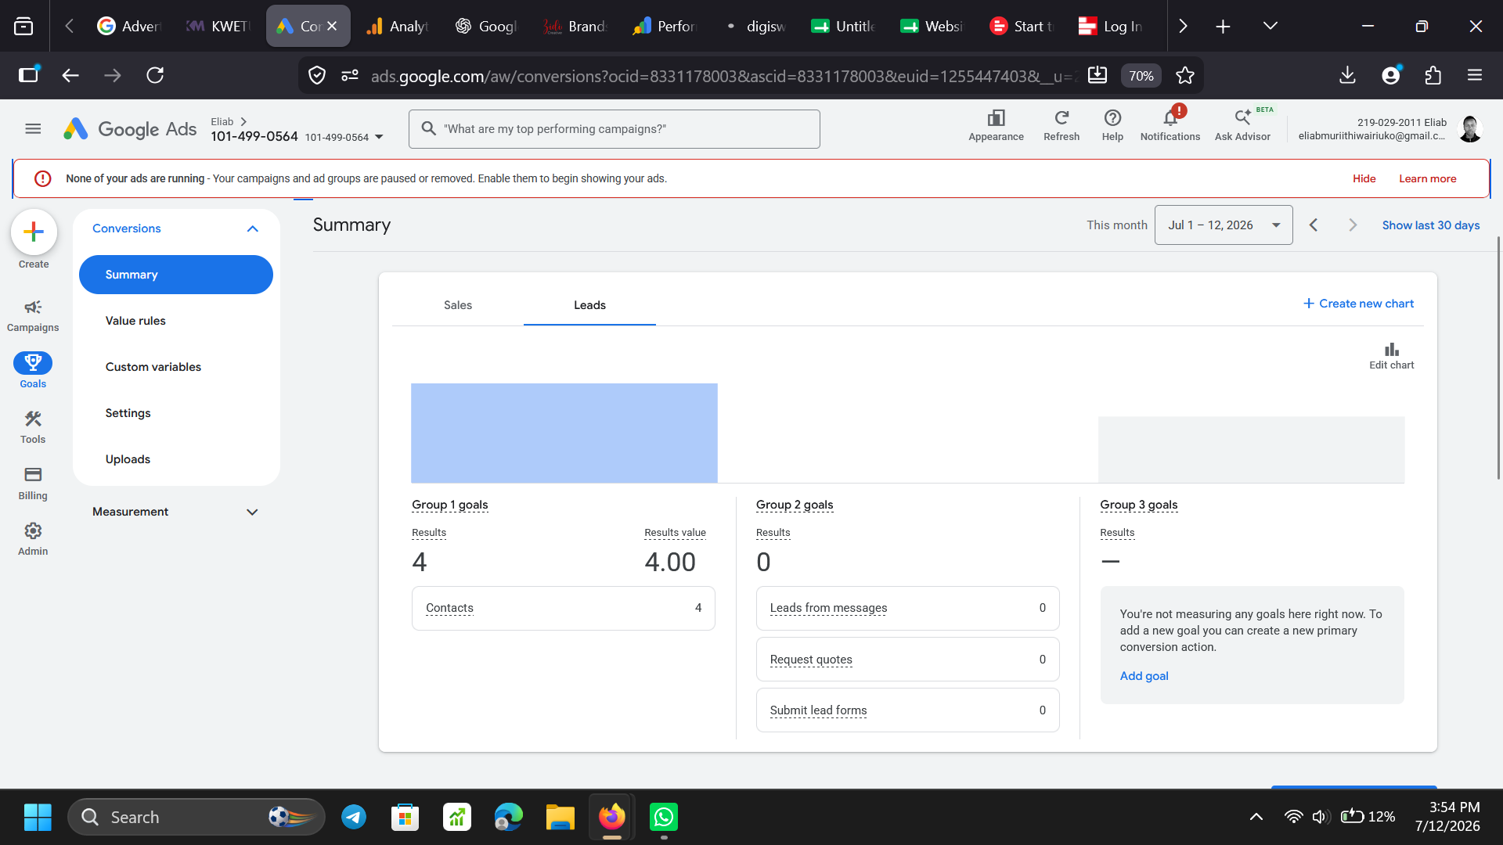Open Notifications bell
The width and height of the screenshot is (1503, 845).
(1170, 125)
